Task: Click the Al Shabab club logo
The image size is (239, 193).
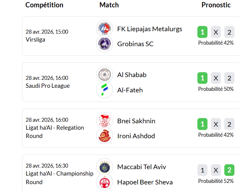Action: click(x=104, y=75)
